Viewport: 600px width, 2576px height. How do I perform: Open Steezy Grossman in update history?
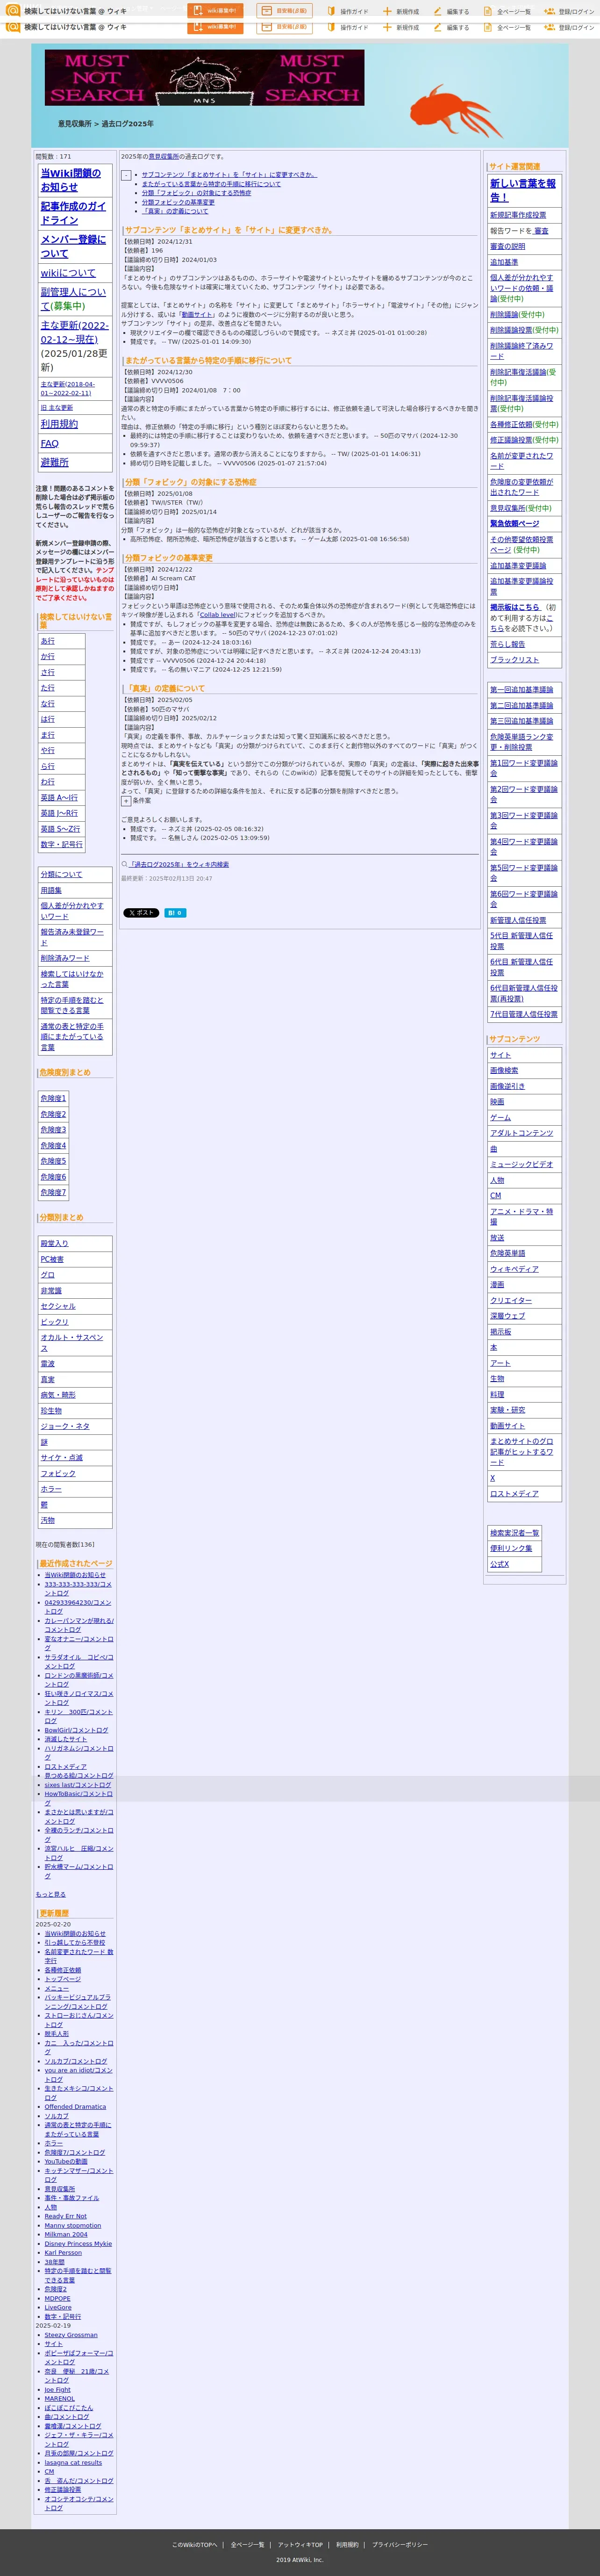71,2335
